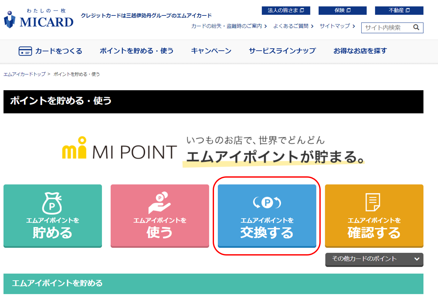Screen dimensions: 438x307
Task: Open お得なお店を探す menu
Action: pyautogui.click(x=360, y=51)
